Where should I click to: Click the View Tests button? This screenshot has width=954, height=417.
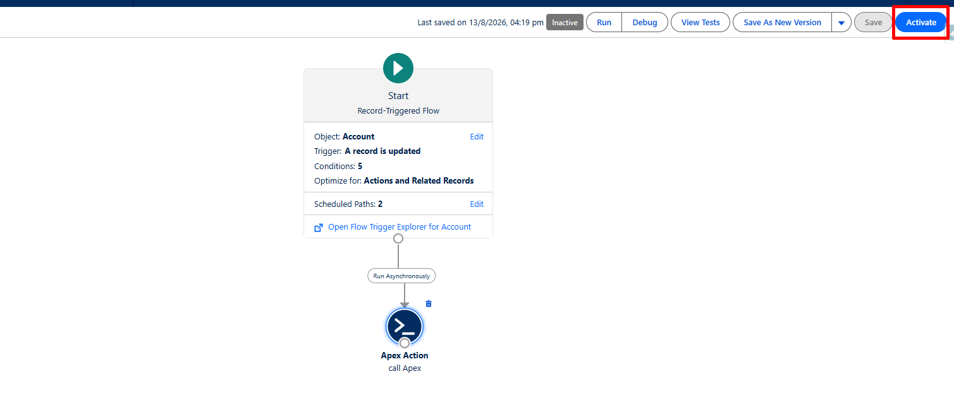click(700, 23)
